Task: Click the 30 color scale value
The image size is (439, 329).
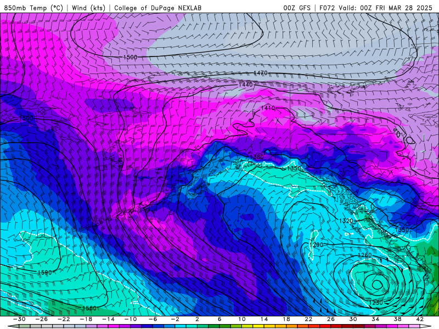Action: (x=353, y=319)
